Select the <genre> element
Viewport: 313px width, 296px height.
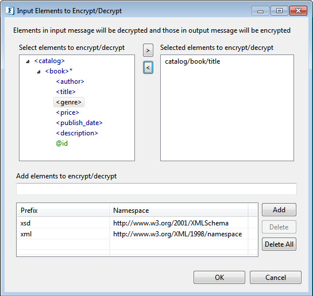pos(69,102)
